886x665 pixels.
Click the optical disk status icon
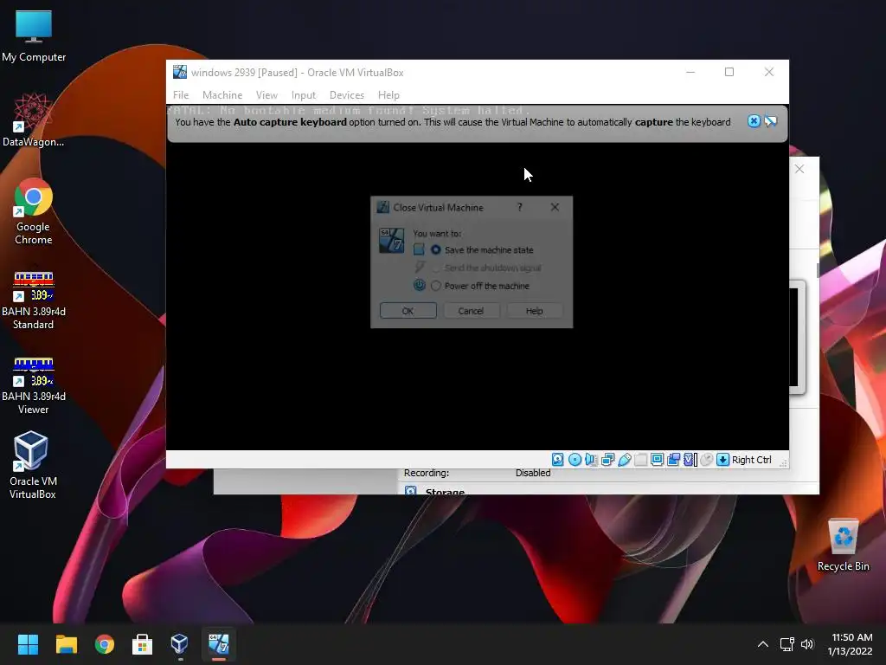click(x=575, y=460)
